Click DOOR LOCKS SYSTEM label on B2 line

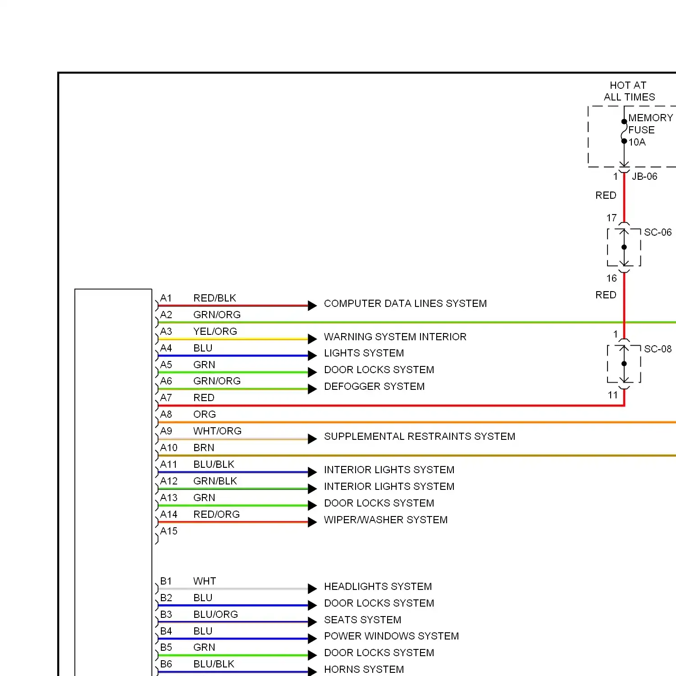379,603
